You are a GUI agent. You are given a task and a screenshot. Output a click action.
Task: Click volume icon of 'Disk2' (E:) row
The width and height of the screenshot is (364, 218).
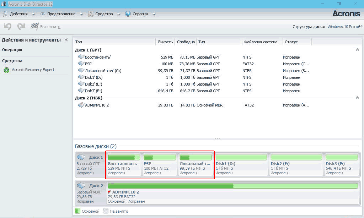(x=81, y=84)
